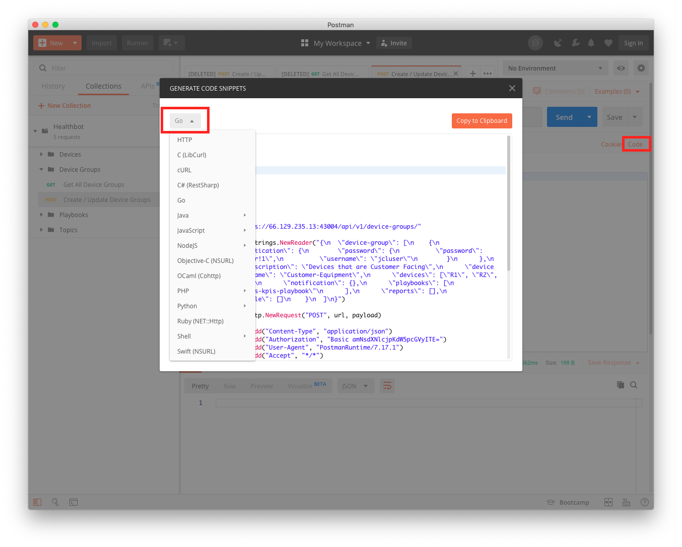Screen dimensions: 682x547
Task: Open JSON format dropdown
Action: click(356, 386)
